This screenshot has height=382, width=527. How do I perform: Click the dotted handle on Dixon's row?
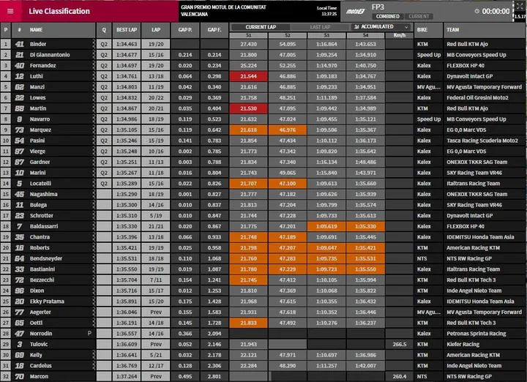[x=94, y=291]
